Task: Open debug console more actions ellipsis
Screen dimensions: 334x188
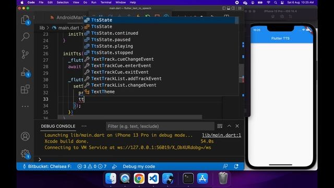Action: [84, 126]
